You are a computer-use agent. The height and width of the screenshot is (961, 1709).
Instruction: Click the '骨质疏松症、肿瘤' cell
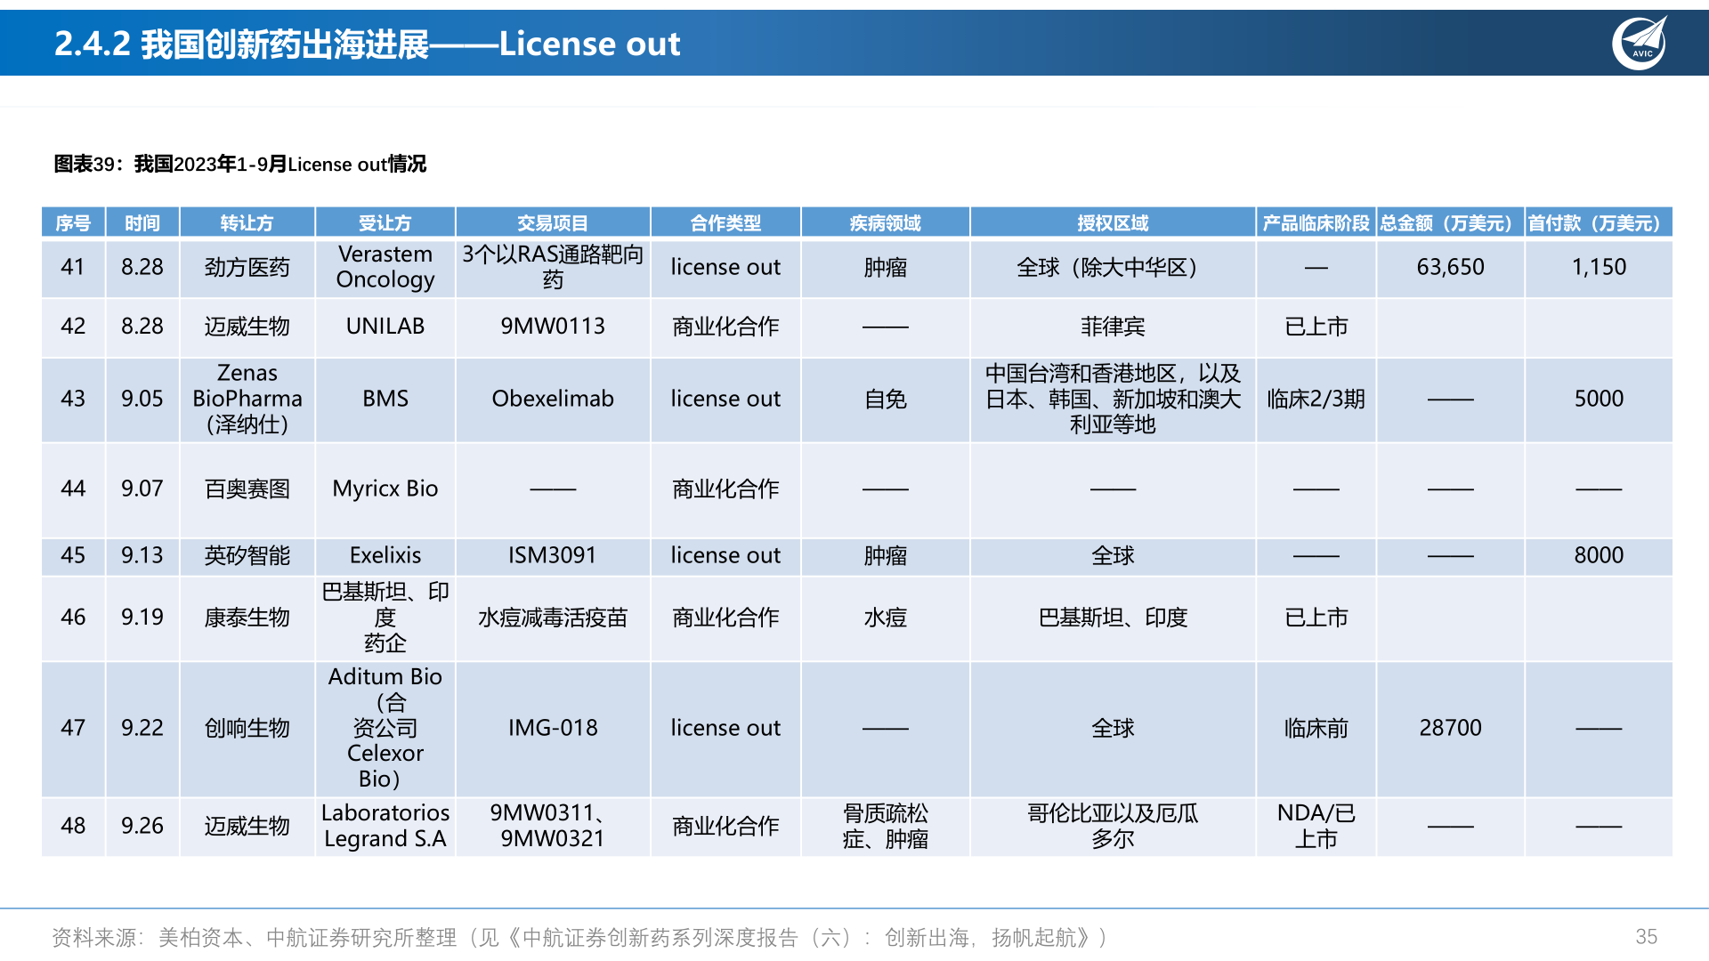tap(885, 826)
